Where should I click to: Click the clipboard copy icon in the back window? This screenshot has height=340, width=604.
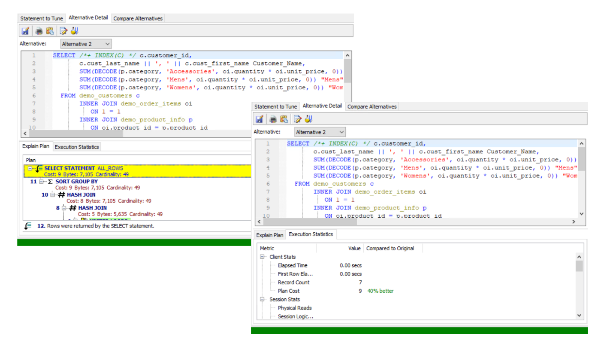point(49,30)
